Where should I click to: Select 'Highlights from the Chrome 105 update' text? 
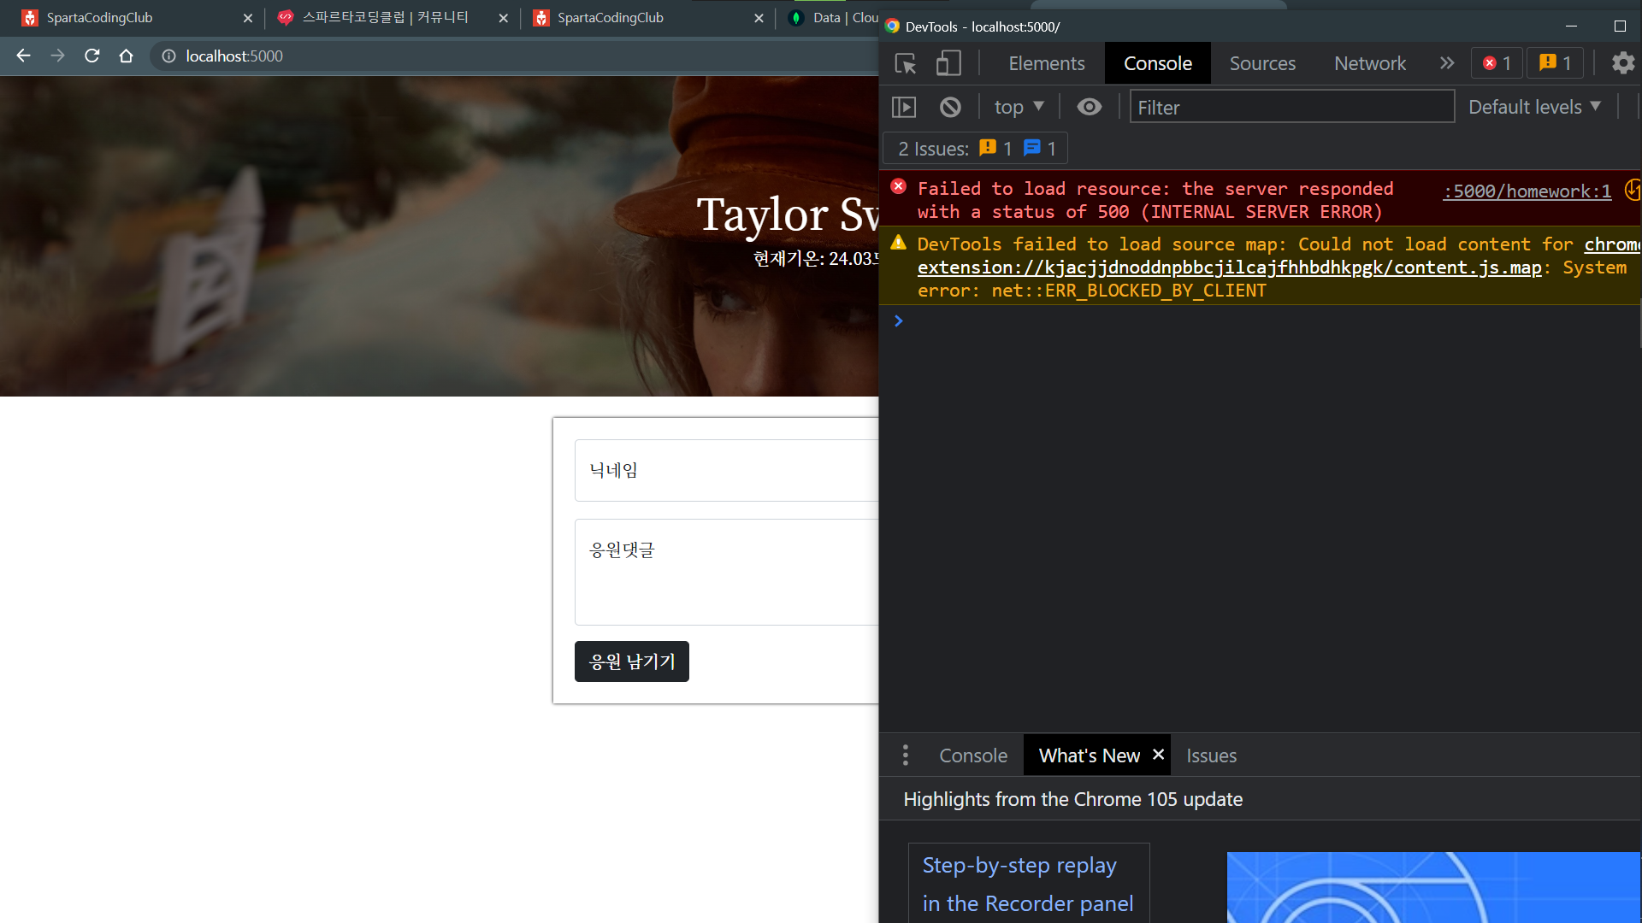(x=1072, y=799)
